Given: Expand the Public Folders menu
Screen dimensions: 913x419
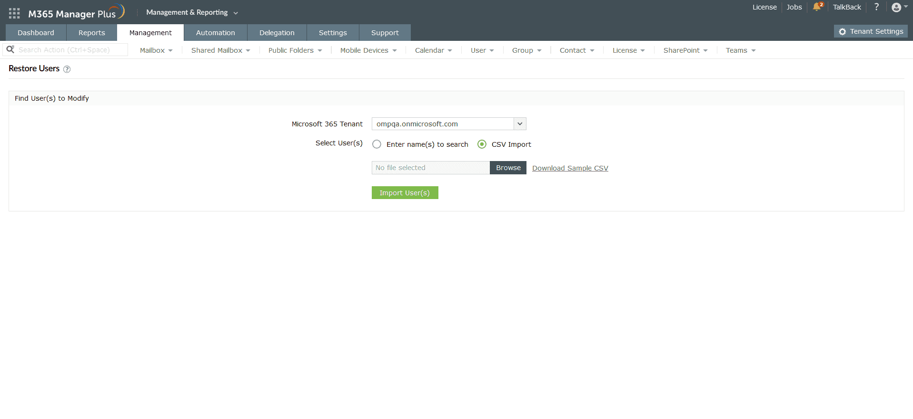Looking at the screenshot, I should [295, 50].
